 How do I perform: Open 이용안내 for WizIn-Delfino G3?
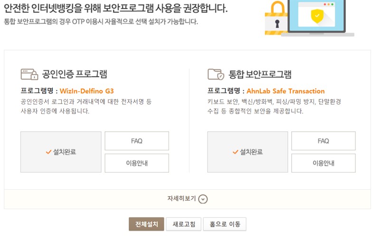[137, 163]
